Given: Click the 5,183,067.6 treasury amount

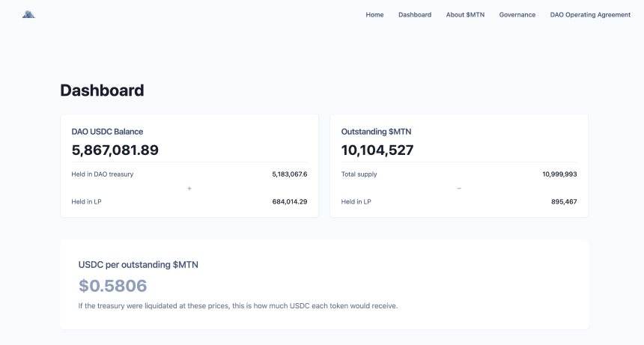Looking at the screenshot, I should [x=290, y=174].
